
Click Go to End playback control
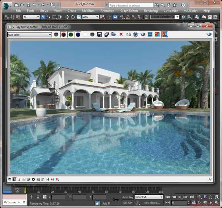(x=192, y=197)
